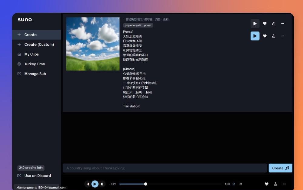Viewport: 303px width, 190px height.
Task: Play the first clip in the list
Action: [x=255, y=24]
